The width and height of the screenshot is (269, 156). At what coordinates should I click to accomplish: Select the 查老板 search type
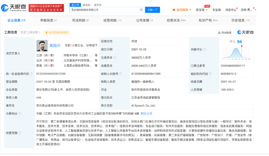point(86,5)
